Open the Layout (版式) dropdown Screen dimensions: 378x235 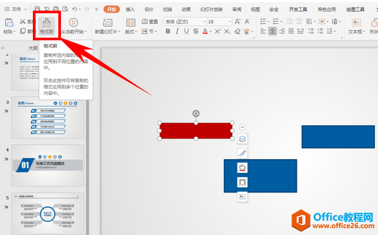[130, 31]
